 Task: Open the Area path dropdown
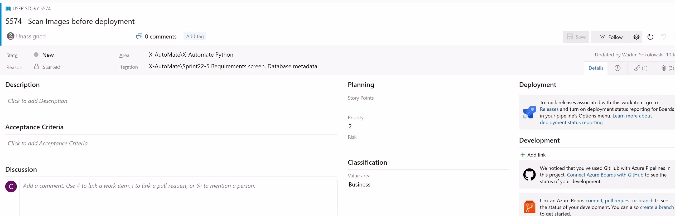point(191,55)
